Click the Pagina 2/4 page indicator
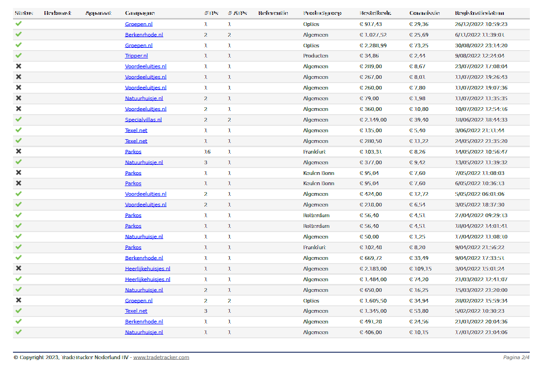Screen dimensions: 540x368 point(516,357)
